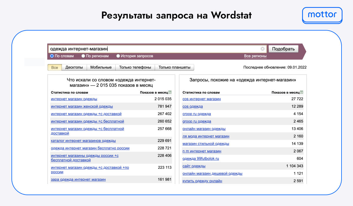Click the value 27 722
Screen dimensions: 353x206
(x=297, y=99)
